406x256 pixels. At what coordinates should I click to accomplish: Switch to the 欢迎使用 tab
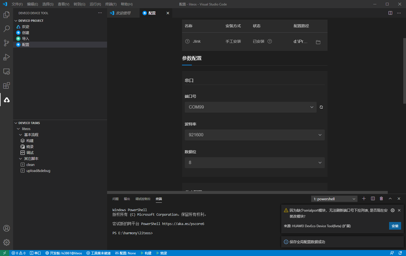123,13
